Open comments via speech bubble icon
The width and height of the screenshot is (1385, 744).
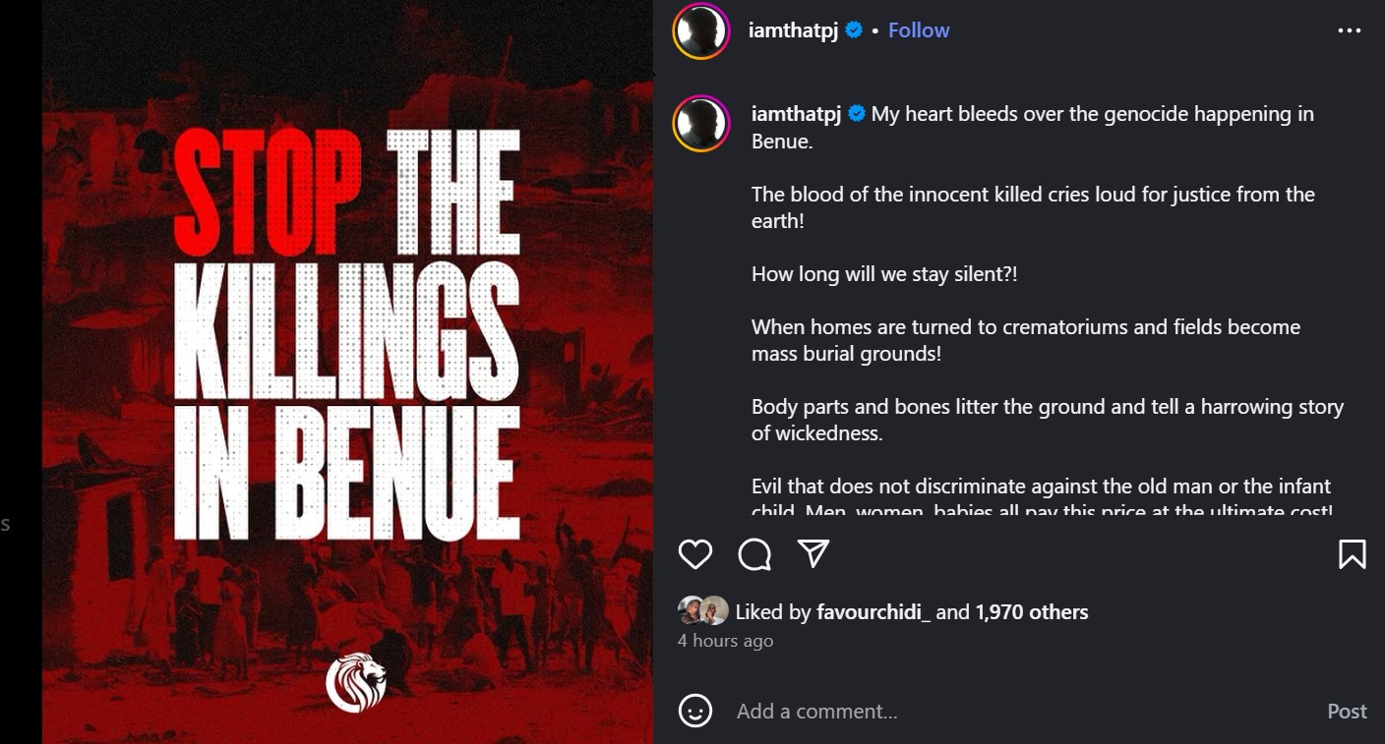coord(754,554)
